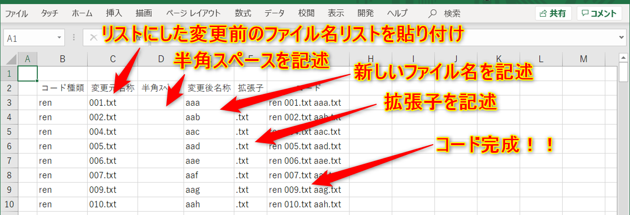Select the 変更後名称 header cell
This screenshot has height=215, width=630.
pyautogui.click(x=209, y=88)
